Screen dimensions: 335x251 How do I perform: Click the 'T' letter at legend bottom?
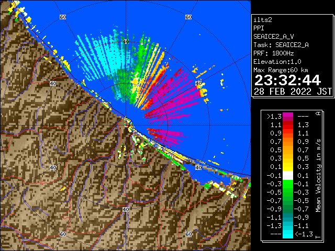pyautogui.click(x=318, y=237)
